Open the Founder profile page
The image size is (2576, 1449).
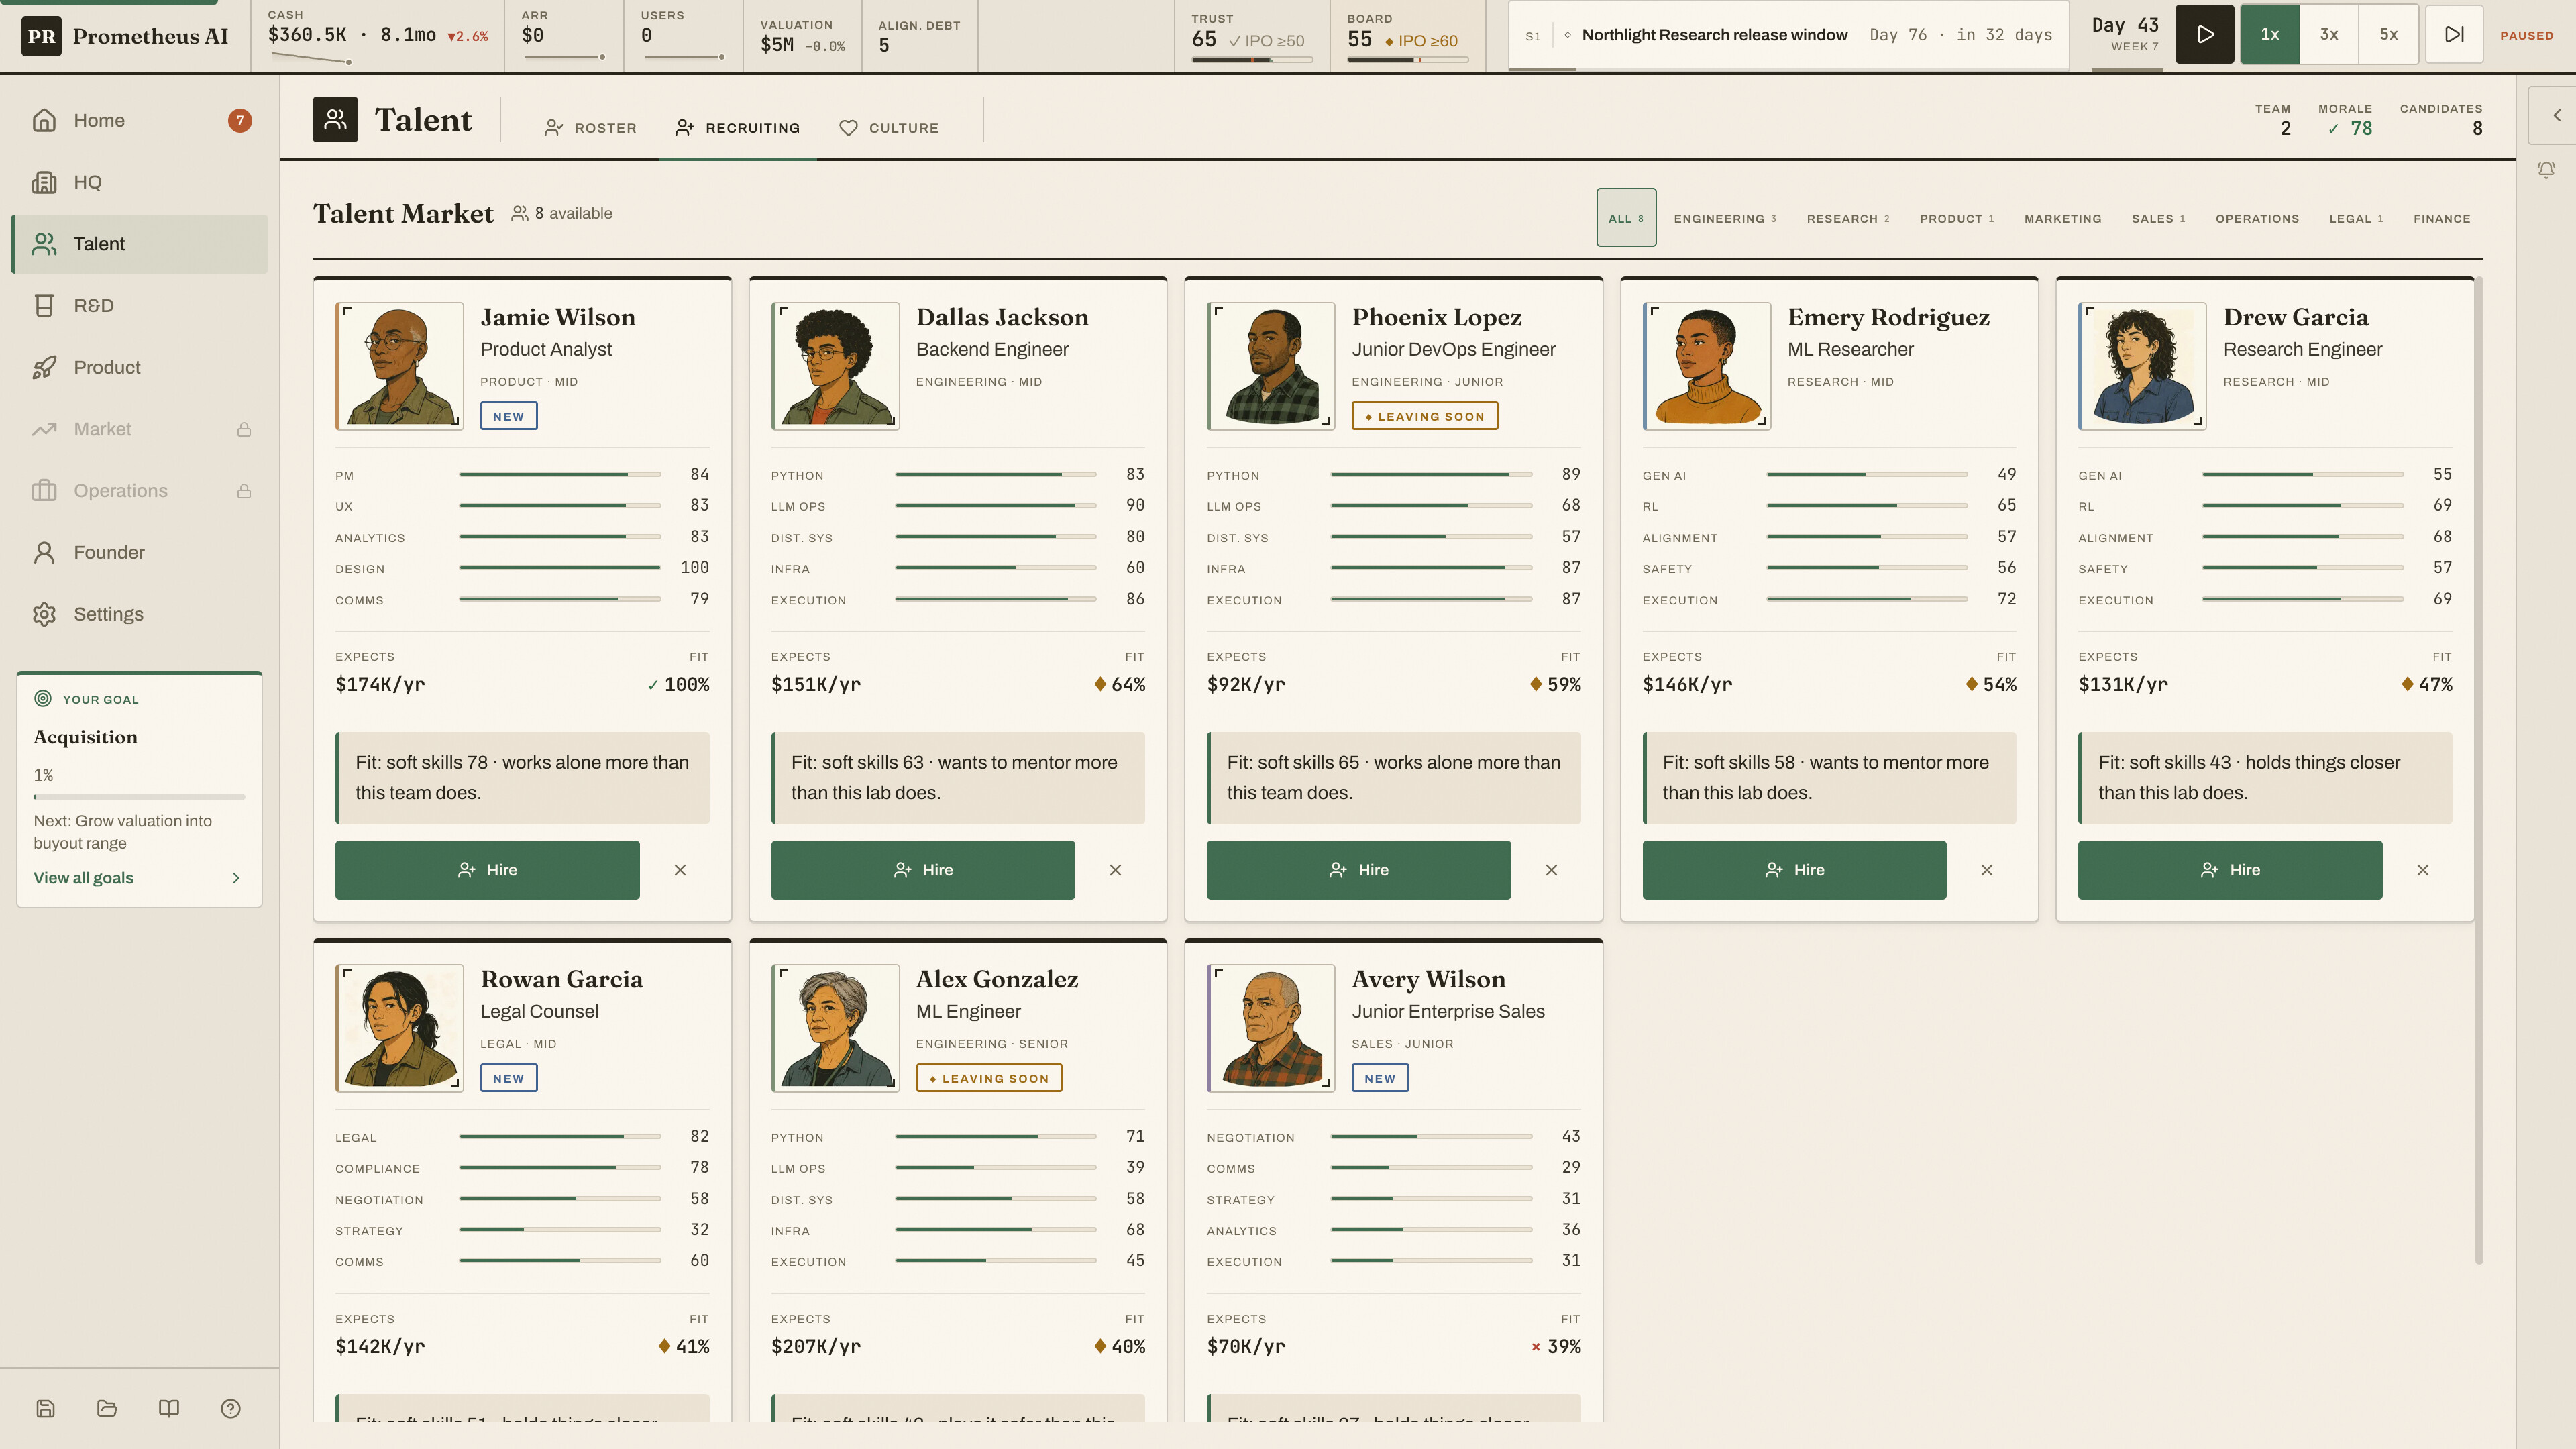click(x=139, y=552)
